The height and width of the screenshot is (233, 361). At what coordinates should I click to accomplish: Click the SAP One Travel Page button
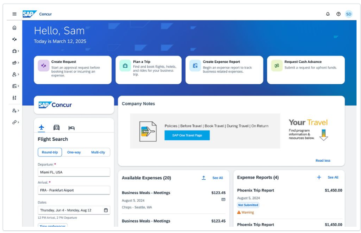(x=187, y=135)
